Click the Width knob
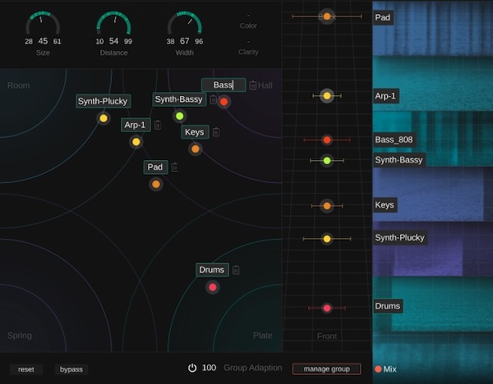 coord(185,25)
